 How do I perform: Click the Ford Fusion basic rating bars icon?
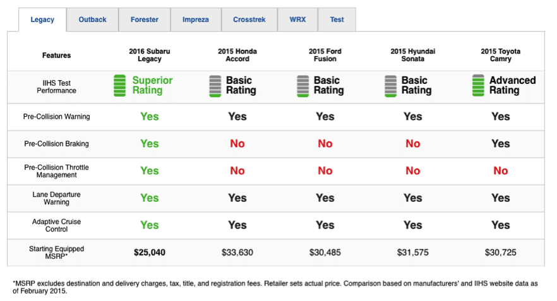[303, 86]
